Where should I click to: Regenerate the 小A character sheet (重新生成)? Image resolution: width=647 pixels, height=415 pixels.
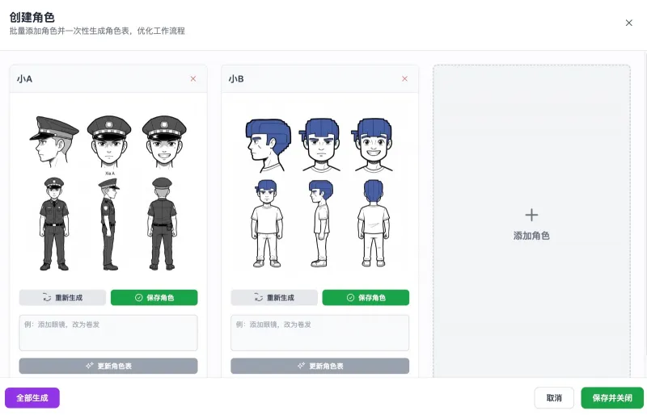pyautogui.click(x=62, y=298)
